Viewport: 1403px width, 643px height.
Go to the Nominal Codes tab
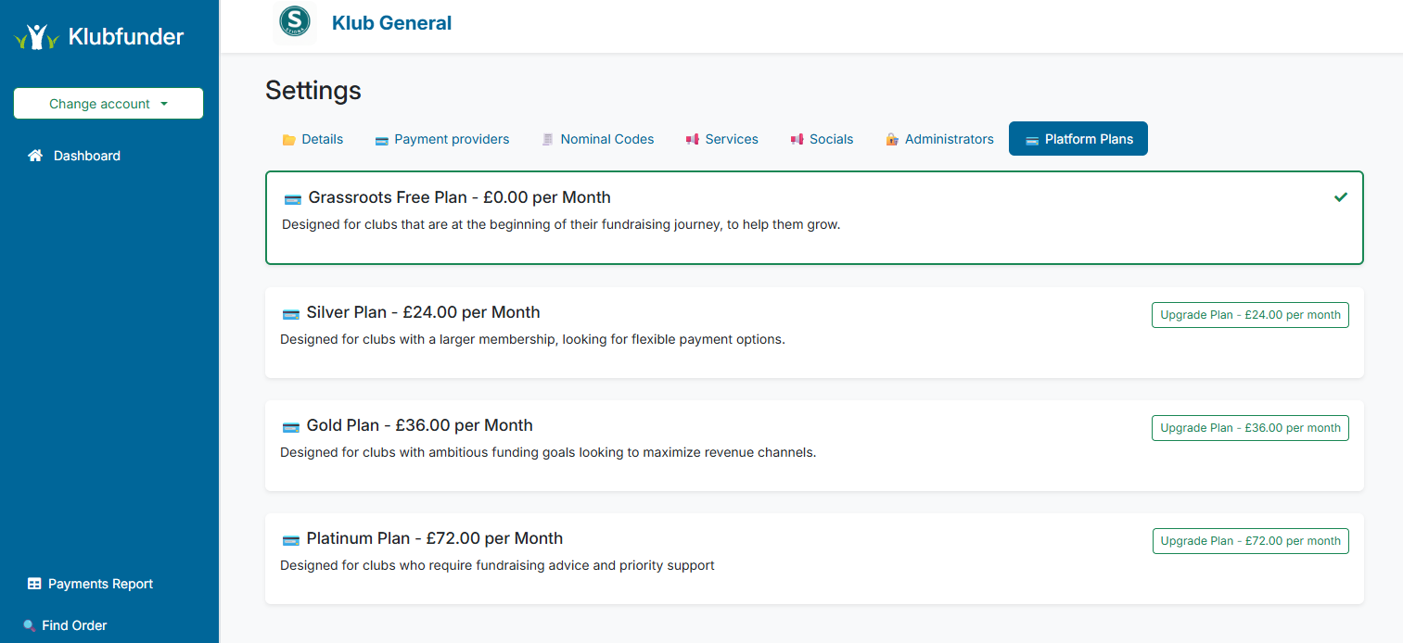(x=598, y=139)
